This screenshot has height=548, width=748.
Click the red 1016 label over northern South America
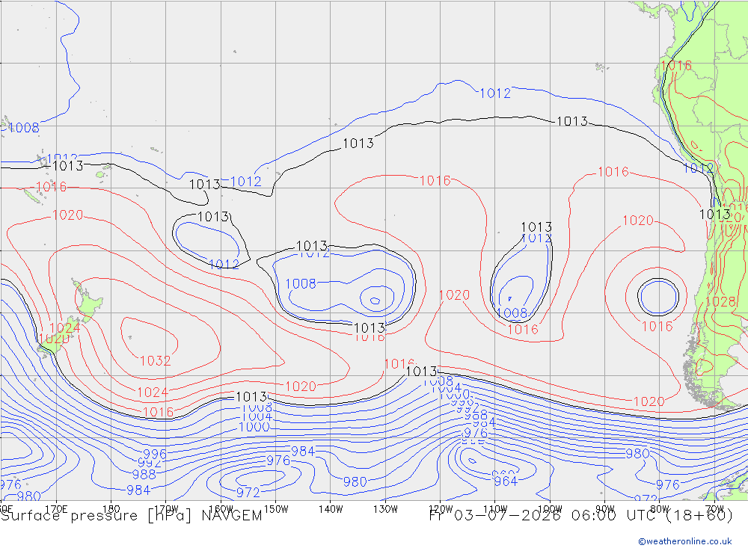(x=676, y=65)
